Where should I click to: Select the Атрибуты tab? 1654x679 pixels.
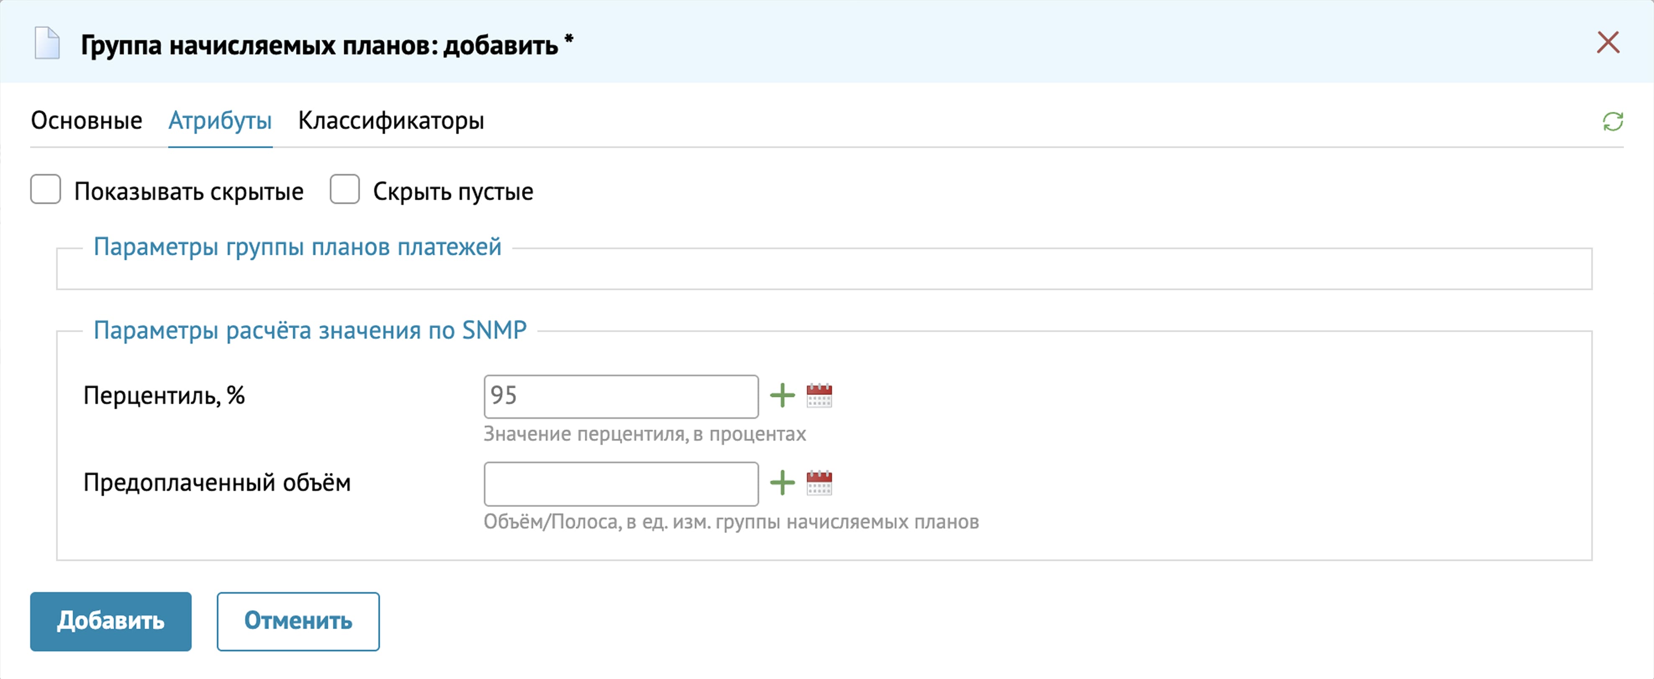click(220, 120)
